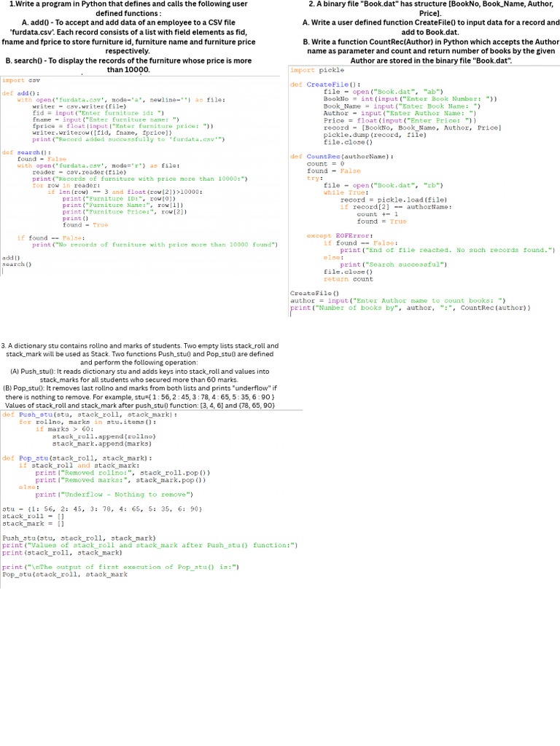The width and height of the screenshot is (560, 746).
Task: Click the "record = pickle.load(file)" line
Action: click(x=394, y=200)
